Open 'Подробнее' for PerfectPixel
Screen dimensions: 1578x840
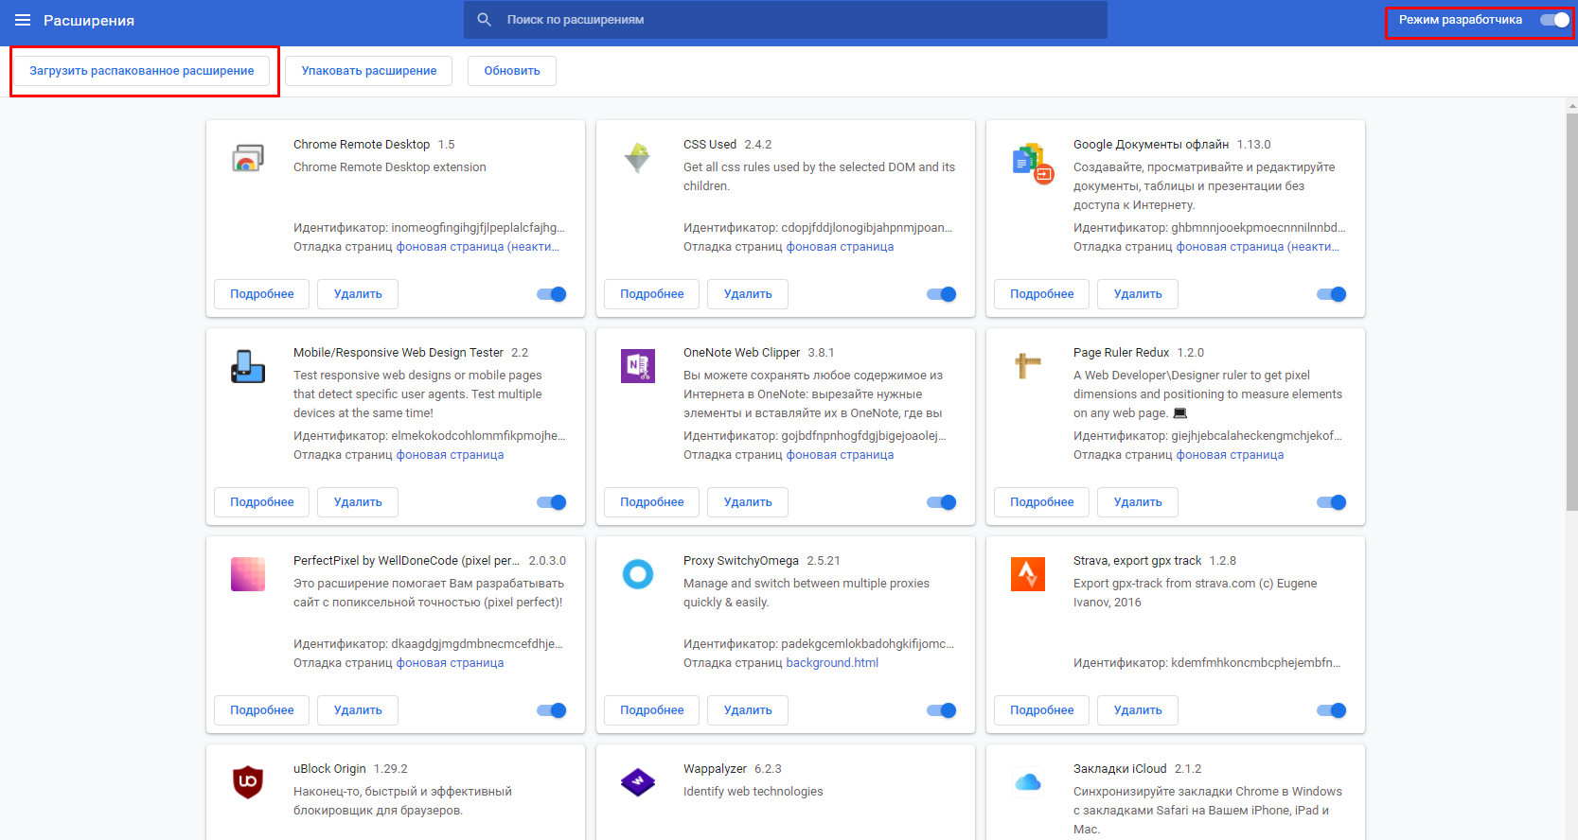coord(262,710)
